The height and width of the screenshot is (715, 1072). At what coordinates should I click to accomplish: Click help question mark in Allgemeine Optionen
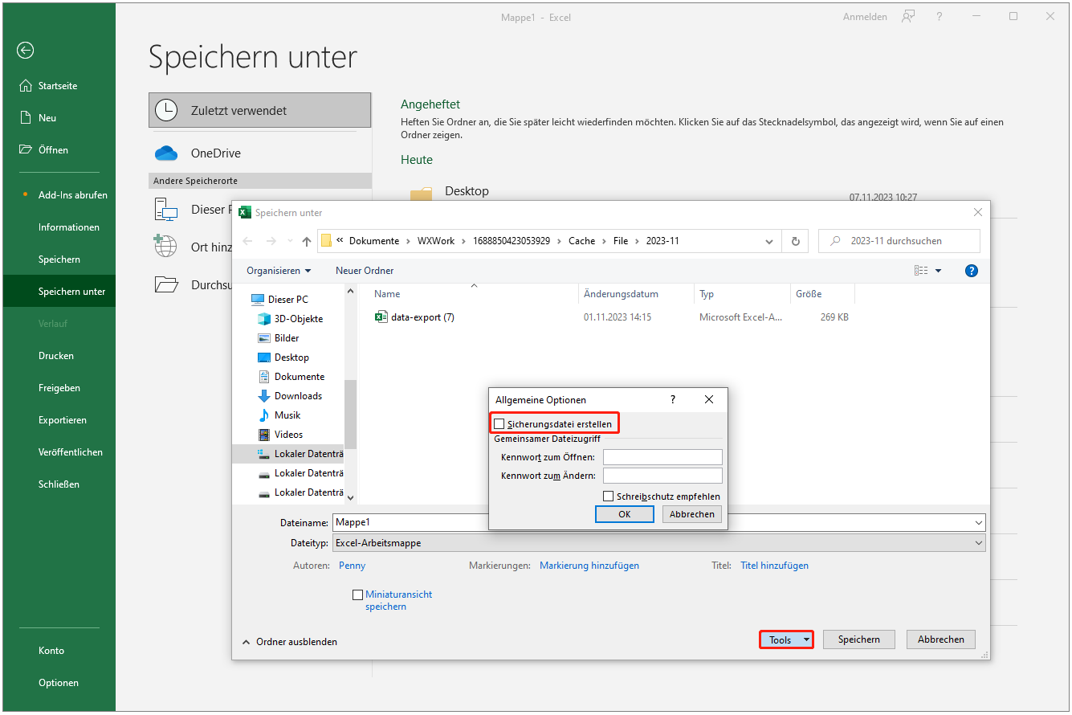pyautogui.click(x=673, y=399)
